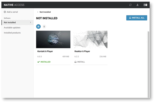Click the breadcrumb chevron before Not Installed
The width and height of the screenshot is (155, 103).
(37, 12)
